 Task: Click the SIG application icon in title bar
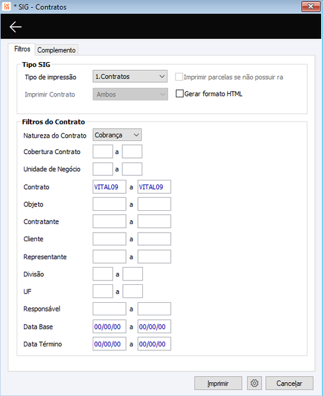[x=7, y=7]
